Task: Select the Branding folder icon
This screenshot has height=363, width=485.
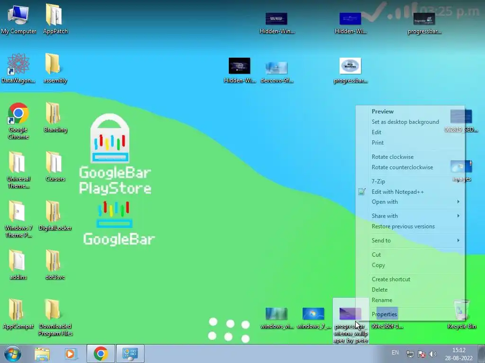Action: (55, 117)
